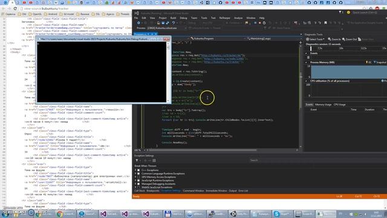The image size is (387, 218).
Task: Click Zoom Out in Diagnostic Tools
Action: pyautogui.click(x=350, y=39)
